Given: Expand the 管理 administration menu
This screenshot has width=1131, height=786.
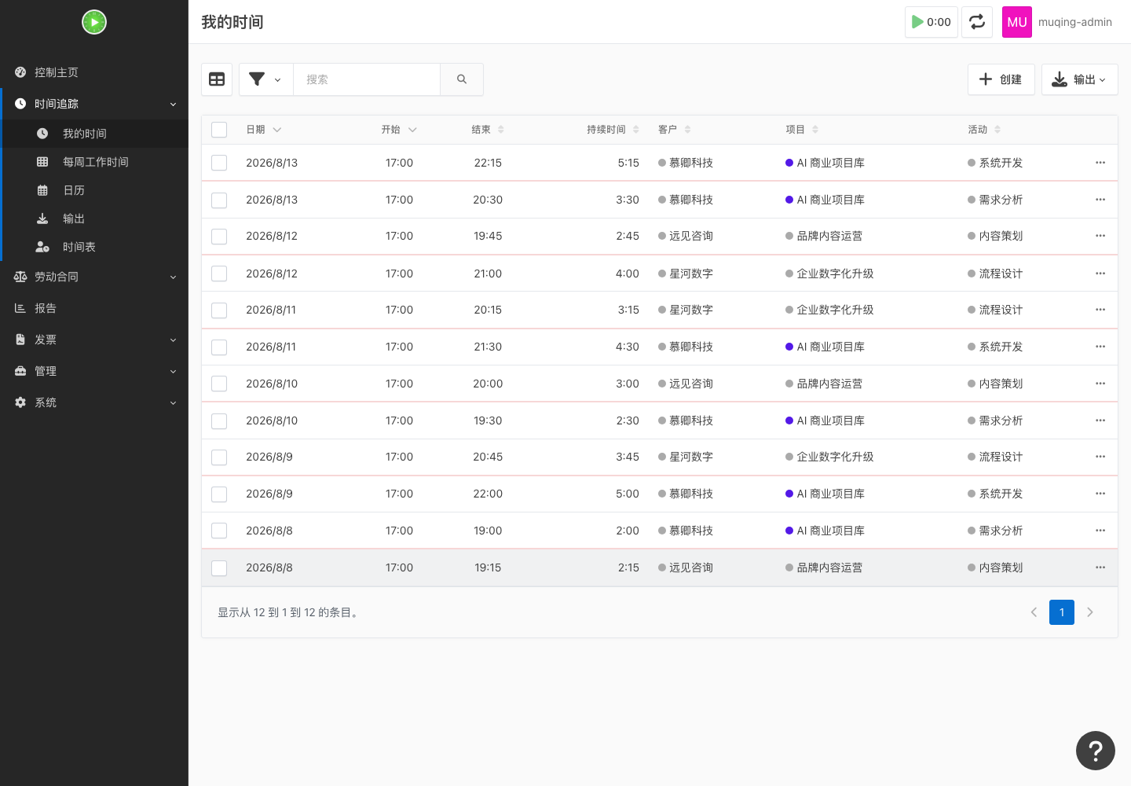Looking at the screenshot, I should [94, 371].
